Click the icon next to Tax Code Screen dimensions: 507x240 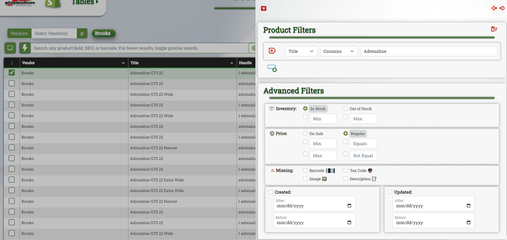coord(370,170)
